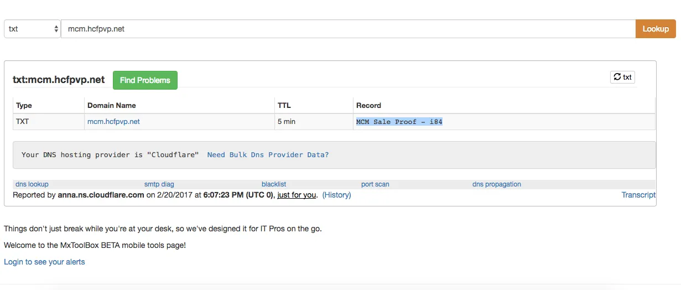Open the txt record type dropdown
Screen dimensions: 681x290
pos(32,29)
